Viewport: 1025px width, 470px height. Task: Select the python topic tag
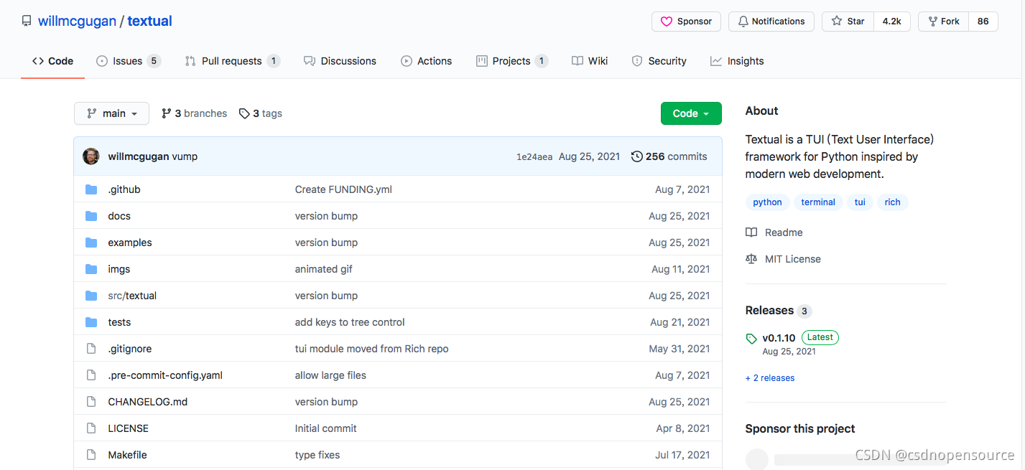pos(768,202)
